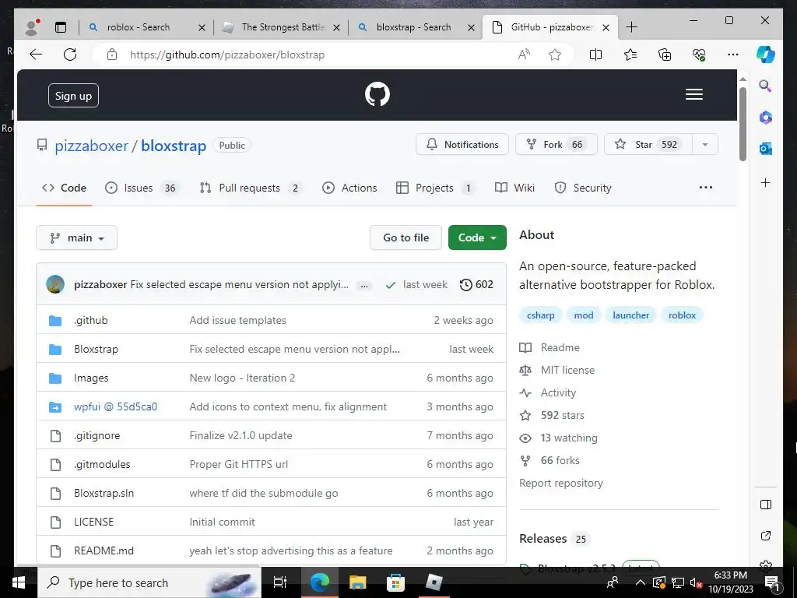Open the README.md file

tap(104, 551)
